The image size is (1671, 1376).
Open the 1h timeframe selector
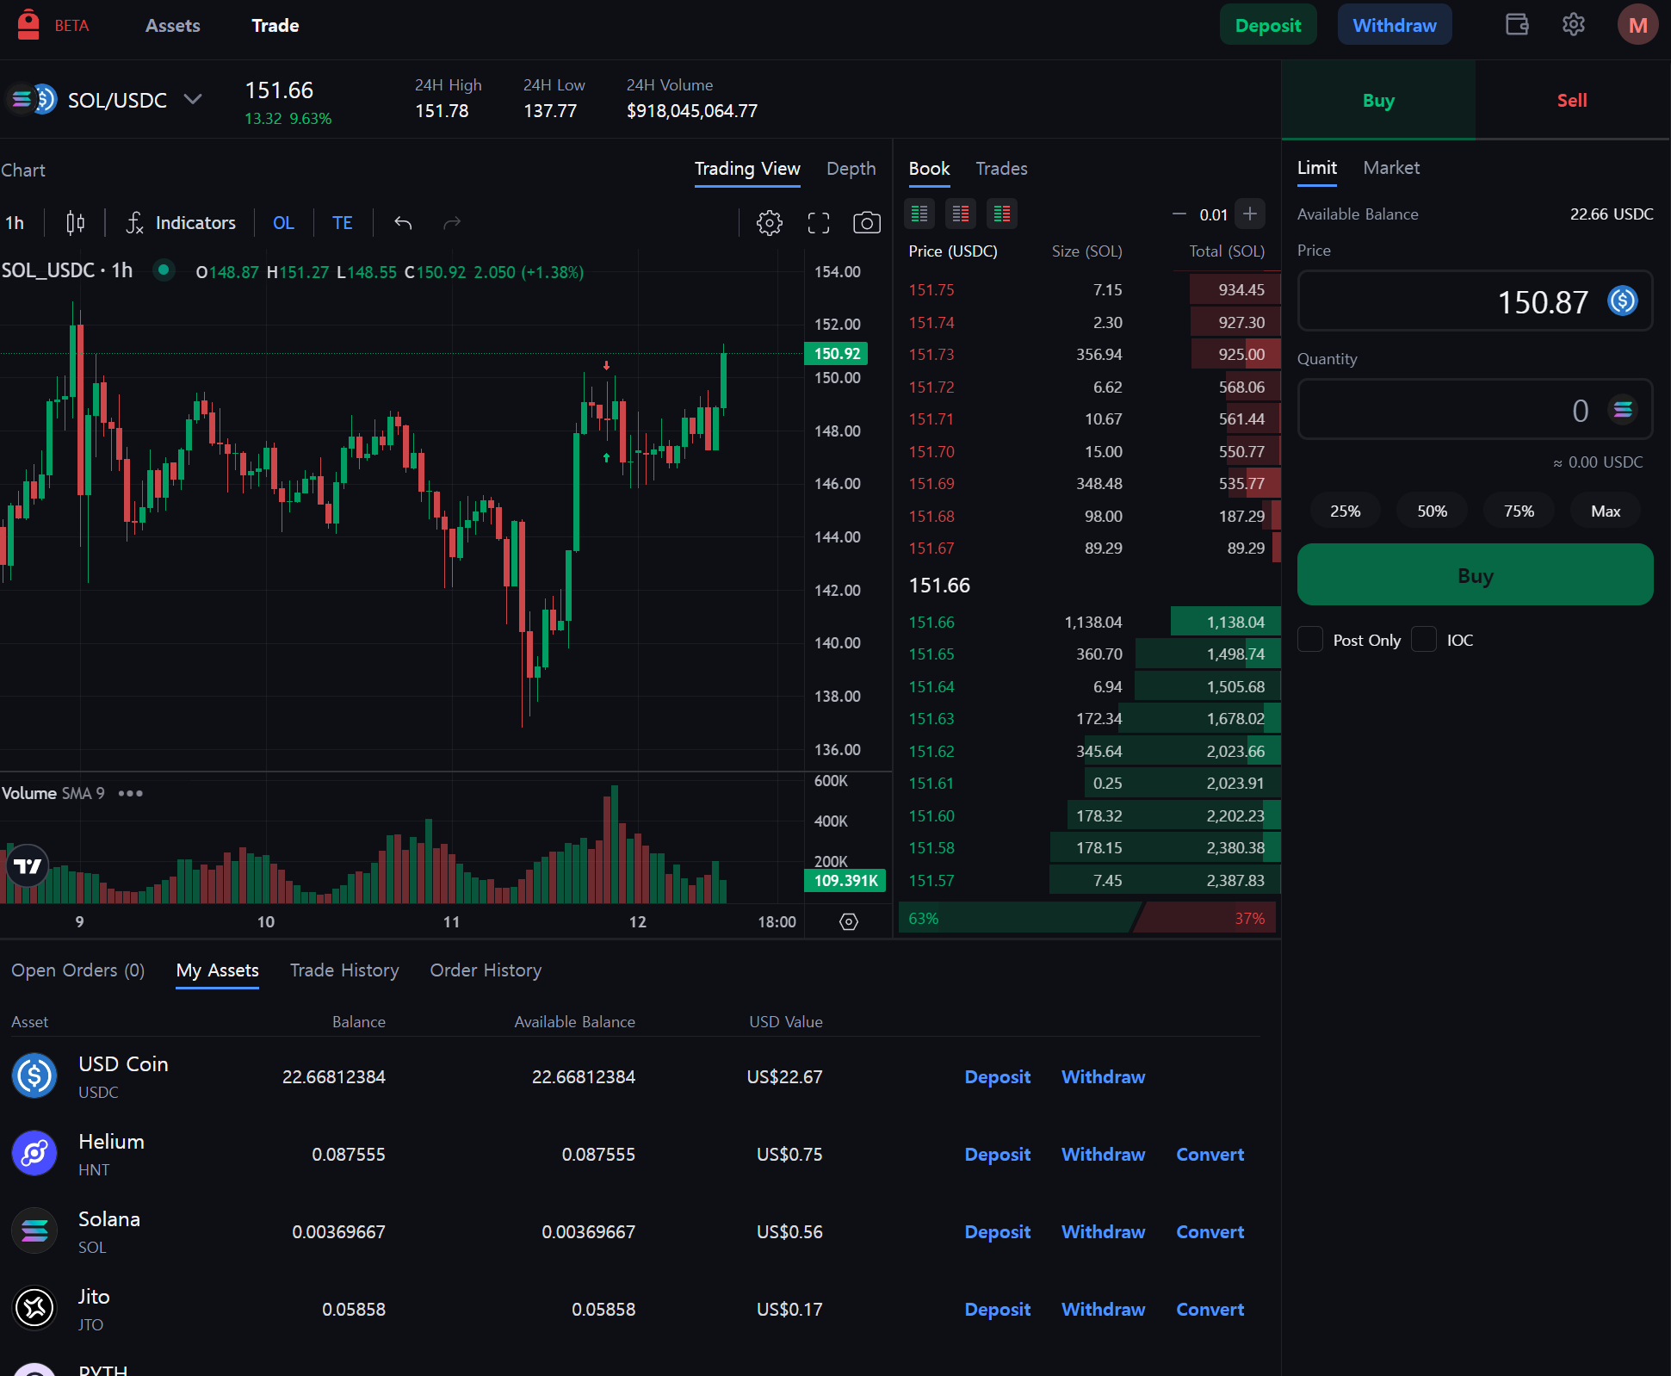[15, 223]
